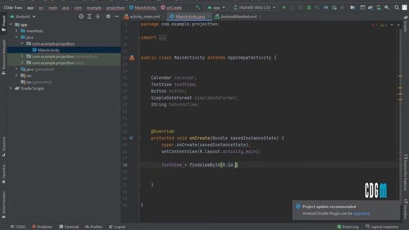Open the TODO tool window tab
409x230 pixels.
tap(18, 227)
